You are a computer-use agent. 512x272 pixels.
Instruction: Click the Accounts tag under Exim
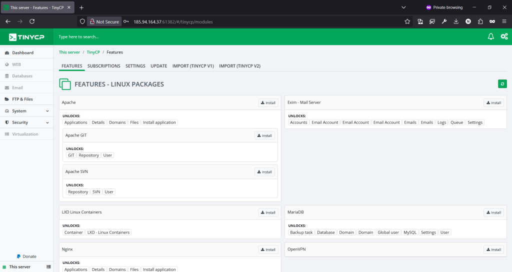[x=298, y=122]
